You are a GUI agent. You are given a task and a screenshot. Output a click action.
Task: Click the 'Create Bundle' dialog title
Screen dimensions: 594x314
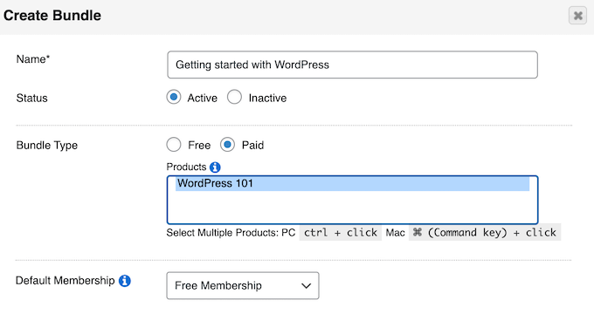click(52, 16)
